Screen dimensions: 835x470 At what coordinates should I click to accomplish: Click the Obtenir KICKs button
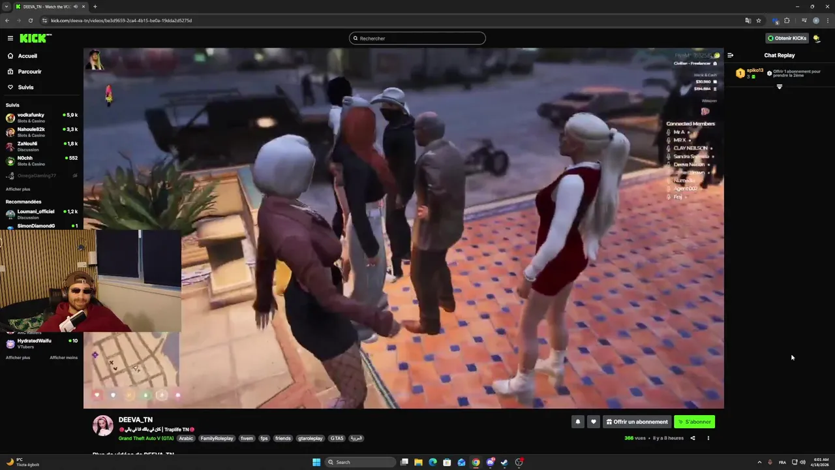click(787, 39)
